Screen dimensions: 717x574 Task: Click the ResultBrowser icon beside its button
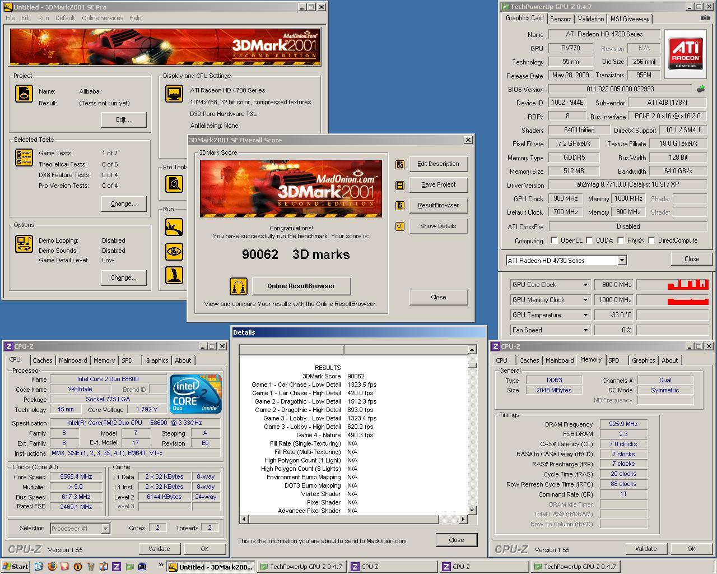coord(400,206)
